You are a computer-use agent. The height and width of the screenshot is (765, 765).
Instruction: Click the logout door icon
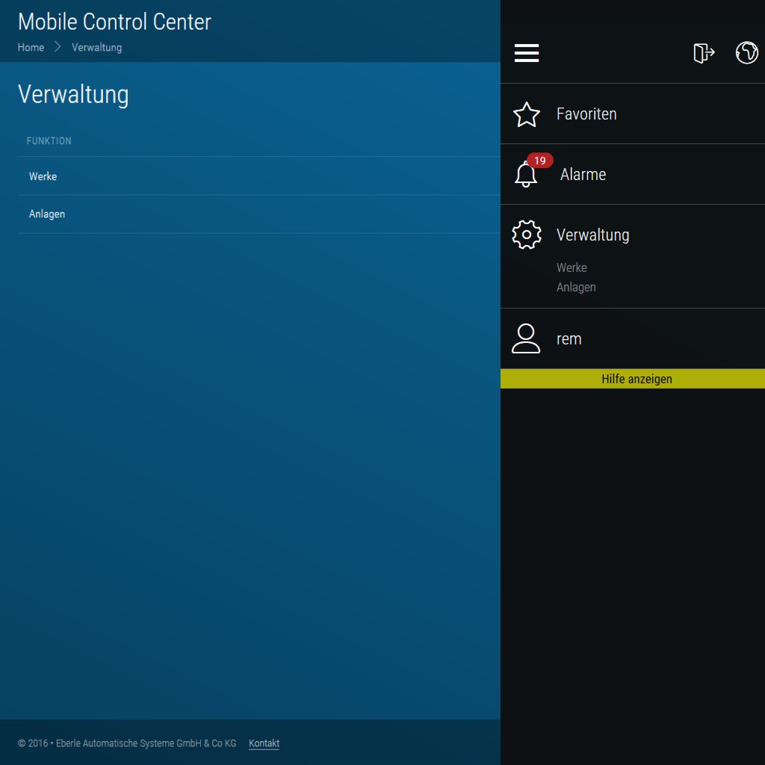click(704, 53)
